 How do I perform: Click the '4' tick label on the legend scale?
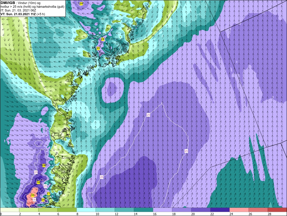pos(39,214)
